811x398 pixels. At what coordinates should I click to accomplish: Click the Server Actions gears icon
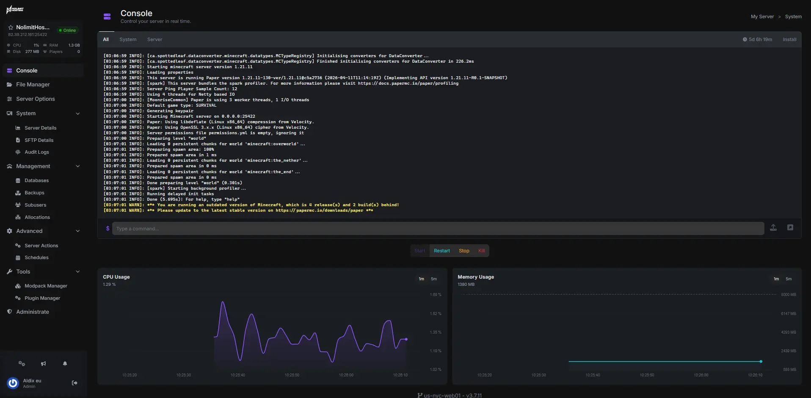(x=18, y=246)
